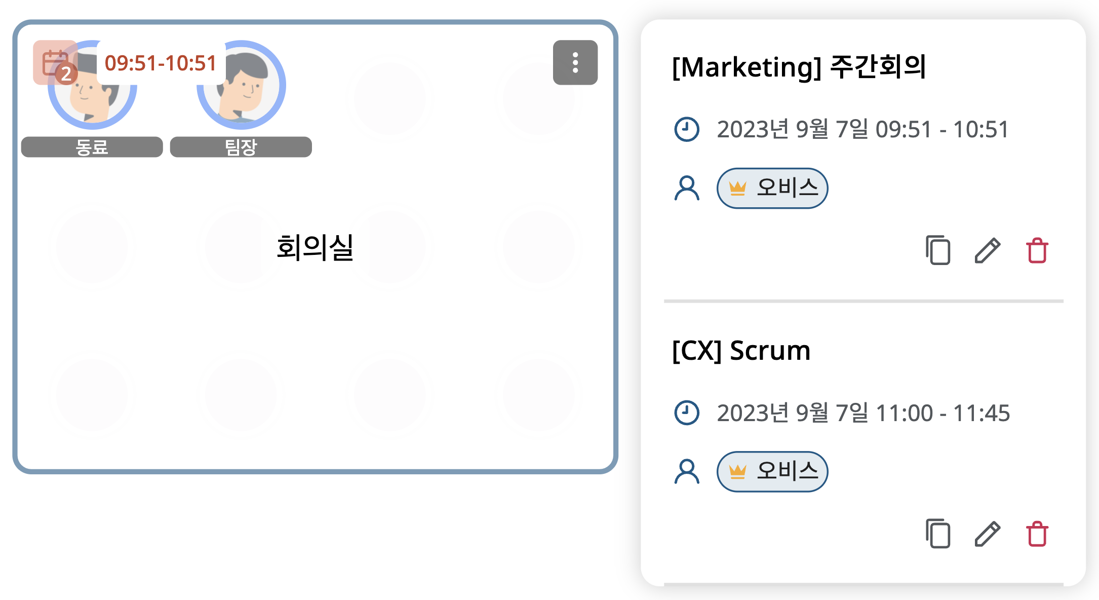
Task: Open the pencil edit icon for [CX] Scrum
Action: click(987, 534)
